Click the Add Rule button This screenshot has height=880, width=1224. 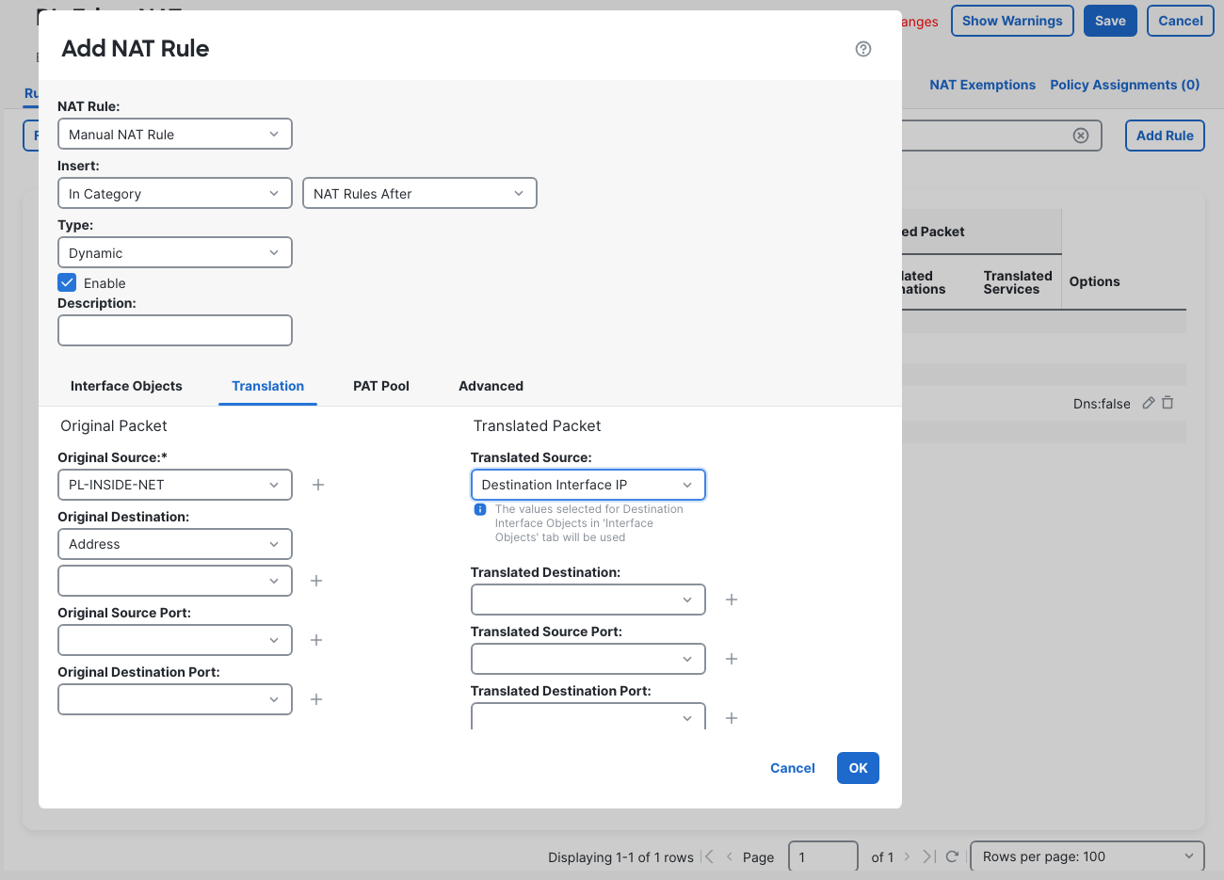(1165, 136)
